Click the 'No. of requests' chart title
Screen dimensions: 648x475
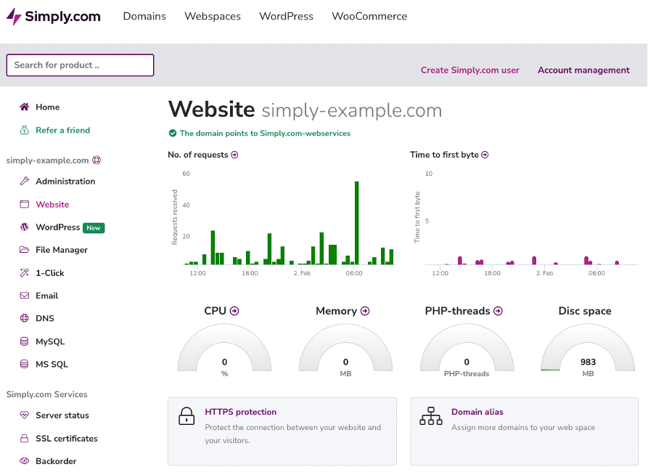(x=198, y=155)
